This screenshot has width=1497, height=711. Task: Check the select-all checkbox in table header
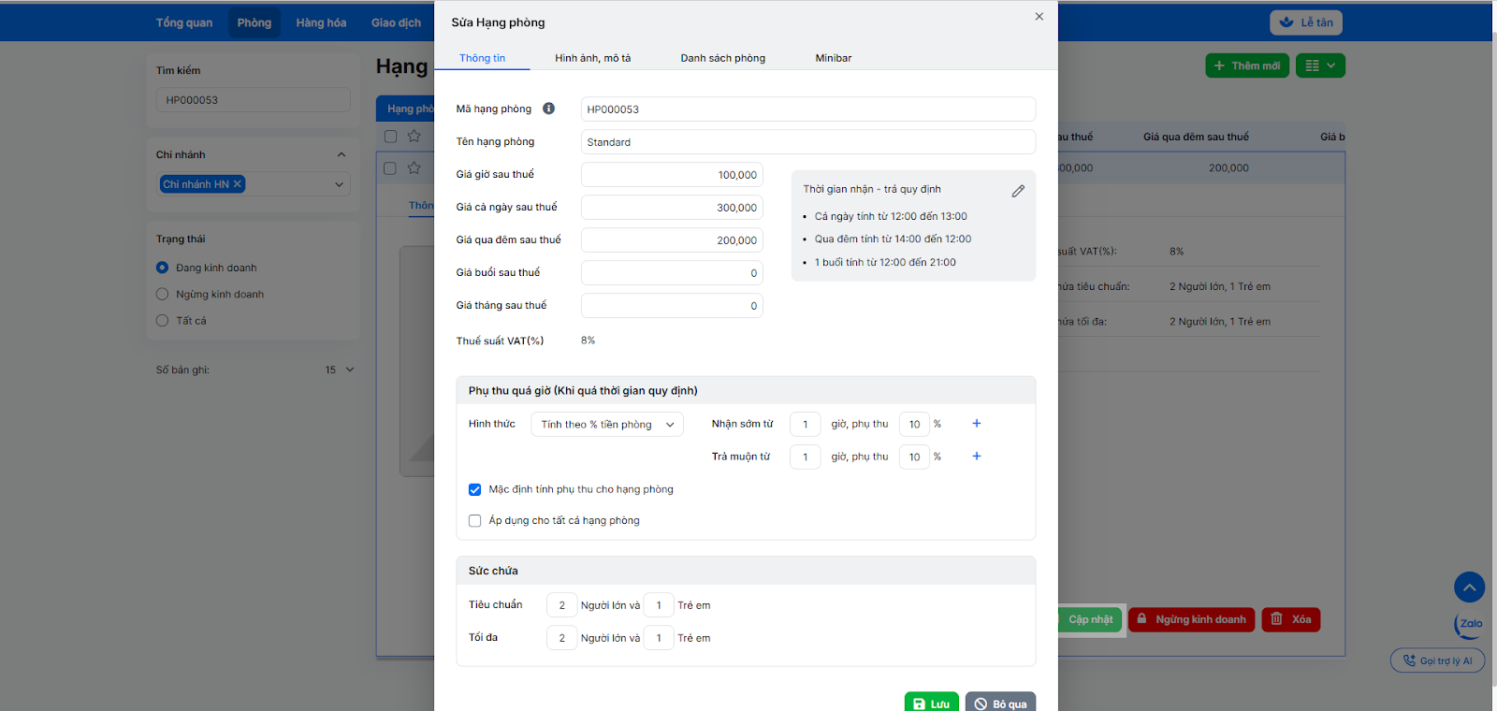pyautogui.click(x=390, y=137)
